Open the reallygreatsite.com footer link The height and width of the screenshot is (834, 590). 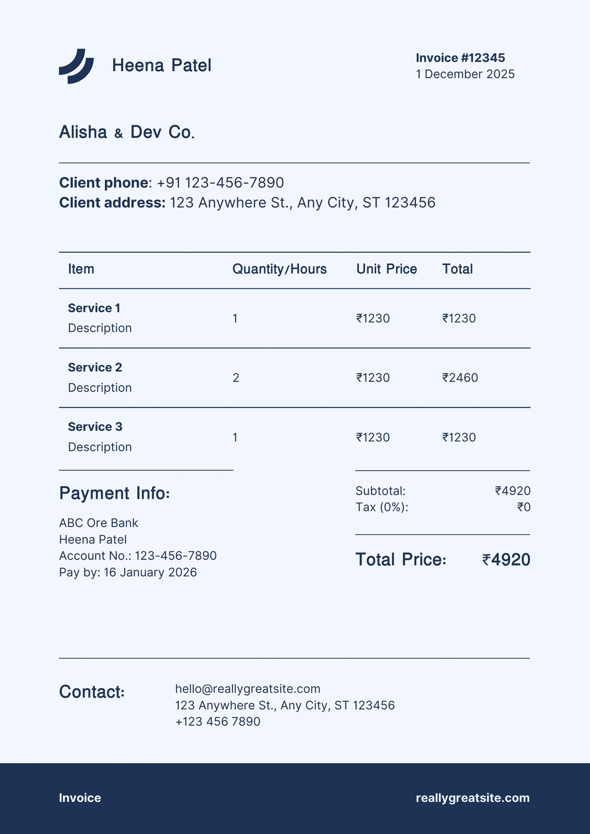pyautogui.click(x=473, y=798)
